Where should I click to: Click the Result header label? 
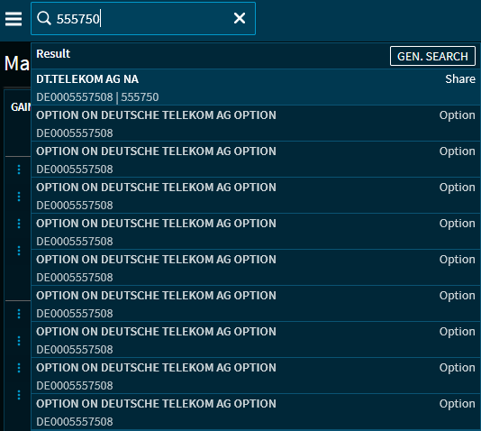click(53, 54)
